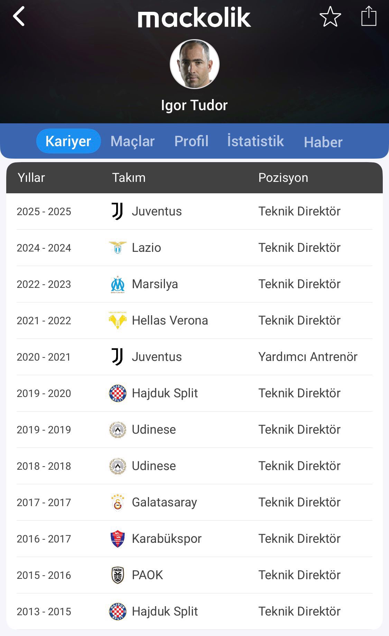The image size is (389, 636).
Task: Select the Kariyer tab
Action: [68, 141]
